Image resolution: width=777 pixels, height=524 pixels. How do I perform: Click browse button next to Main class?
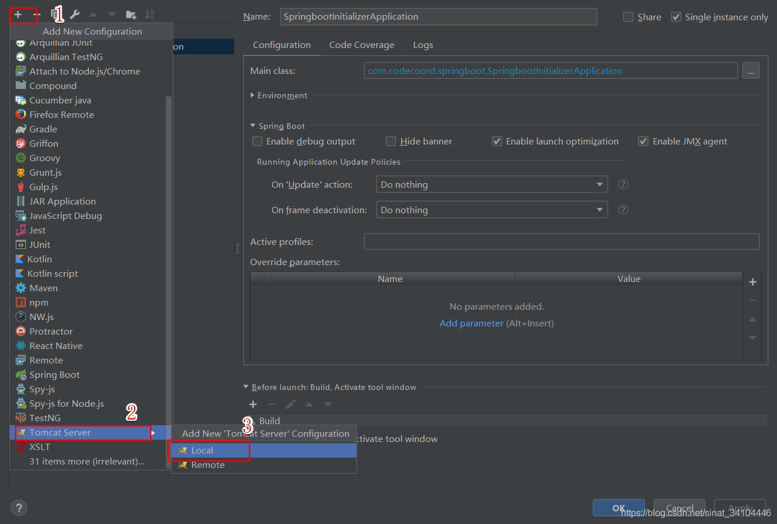[750, 71]
